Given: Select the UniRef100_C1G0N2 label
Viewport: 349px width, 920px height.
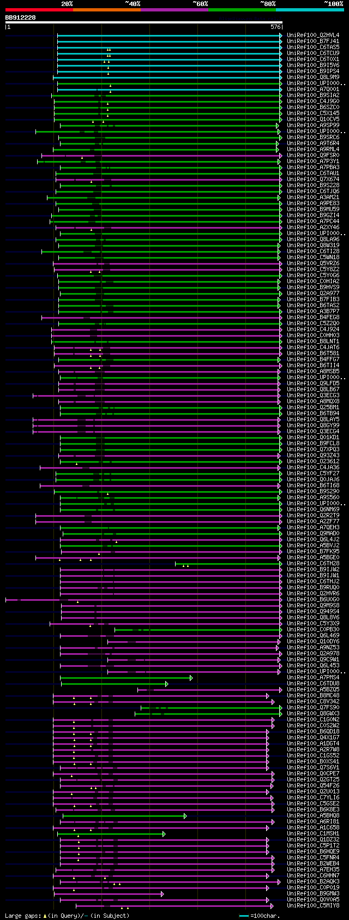Looking at the screenshot, I should (313, 719).
